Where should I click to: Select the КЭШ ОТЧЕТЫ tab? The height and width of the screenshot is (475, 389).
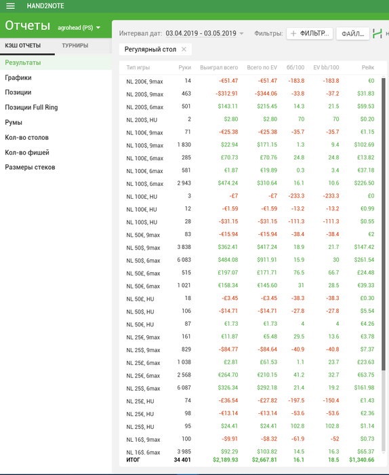[x=22, y=45]
